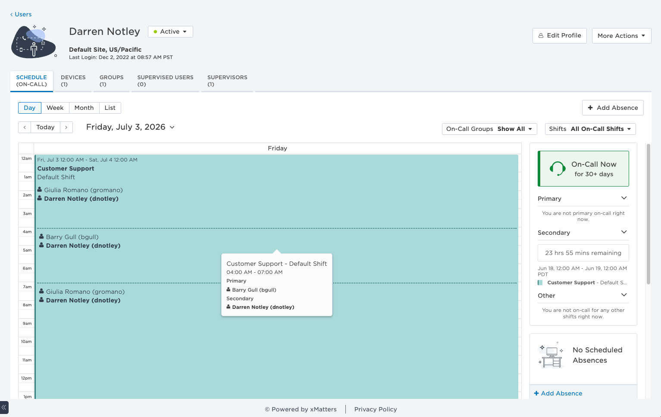Screen dimensions: 661x417
Task: Go to the previous day using the arrow
Action: coord(25,127)
